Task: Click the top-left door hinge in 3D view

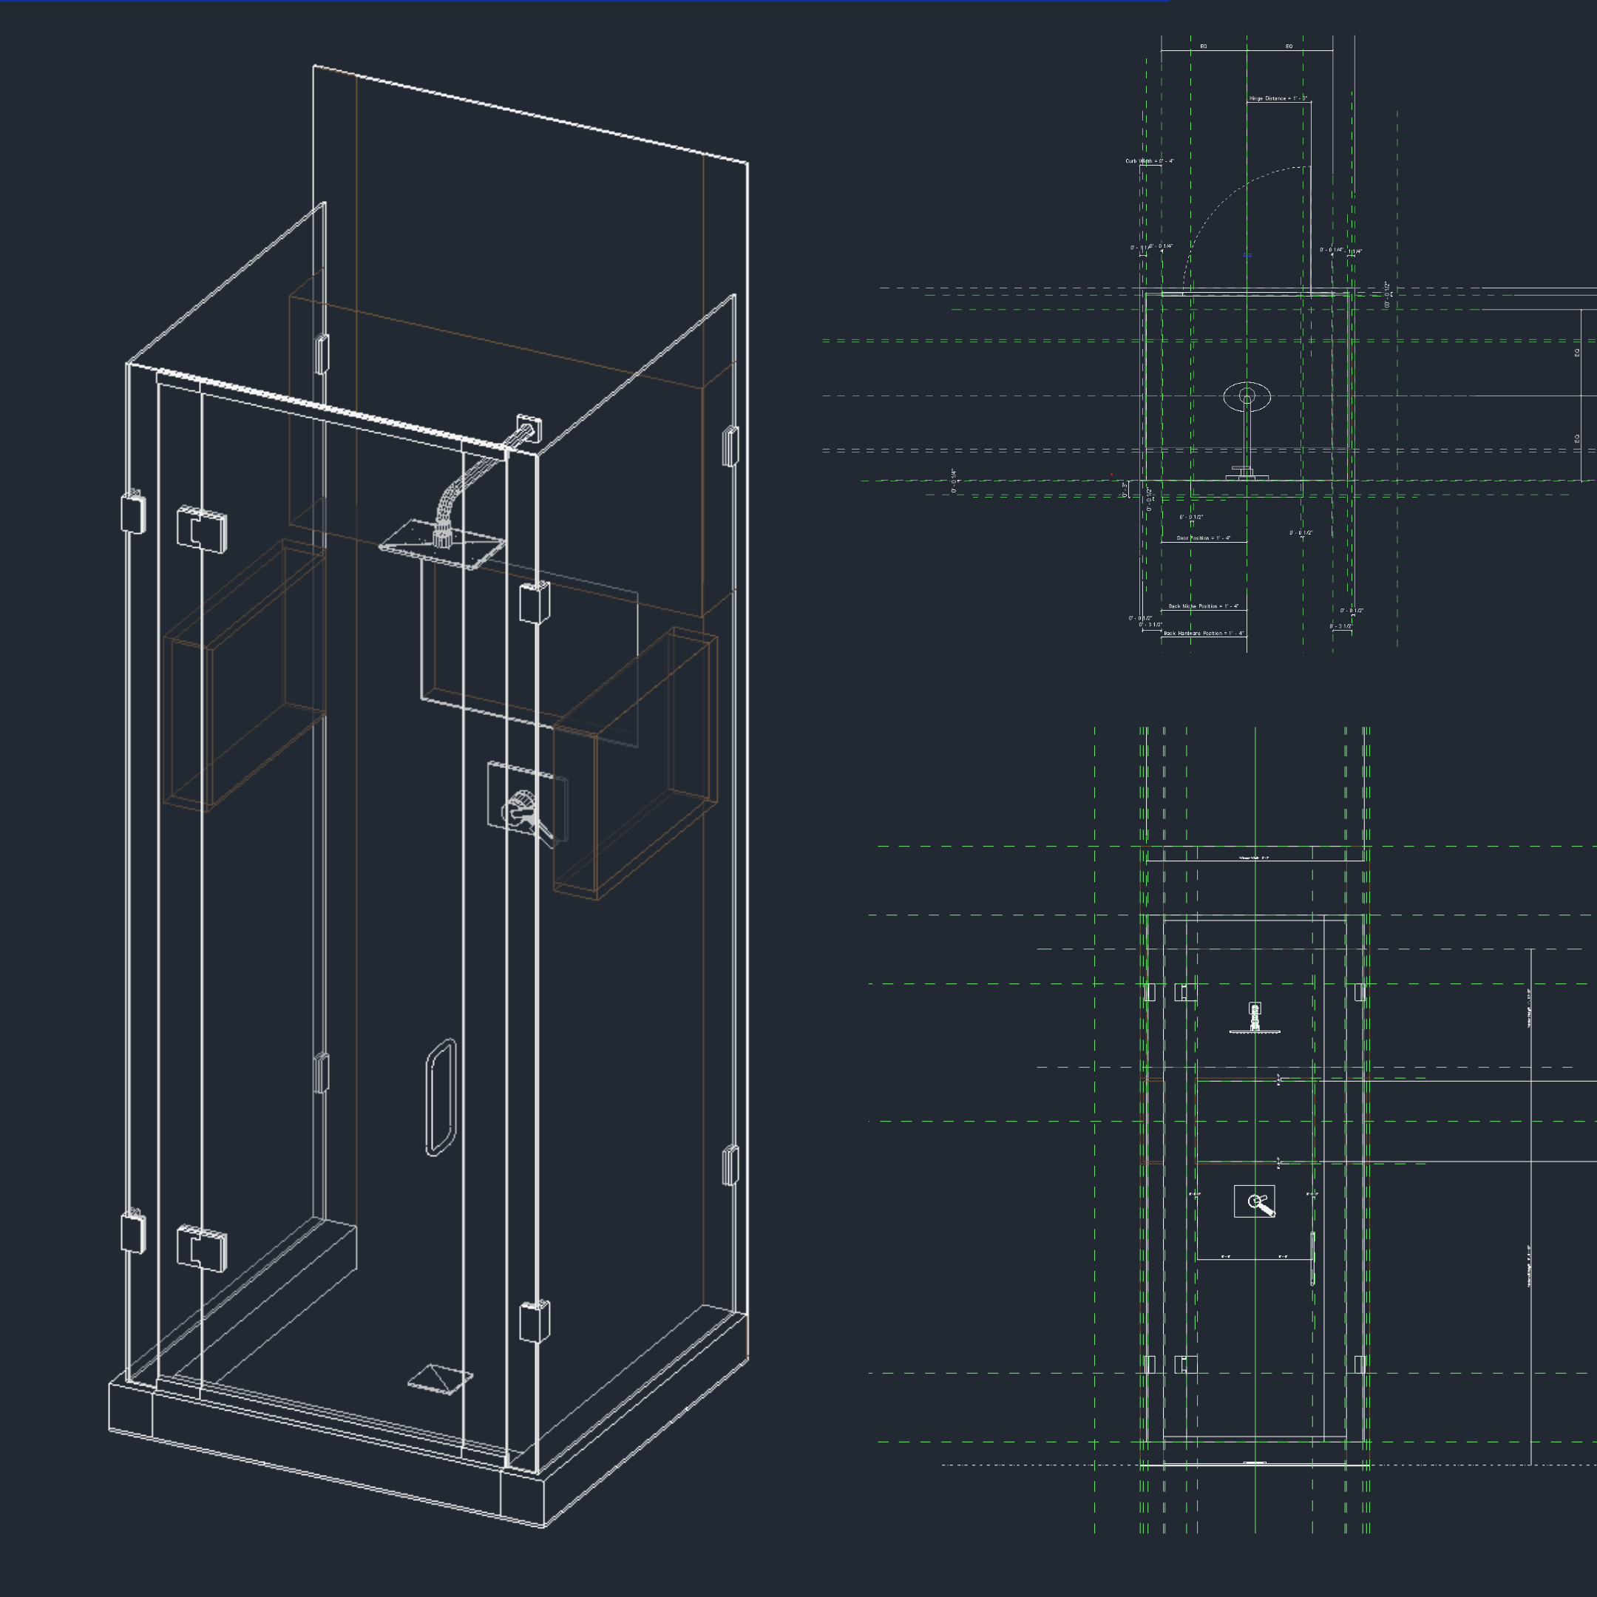Action: [202, 528]
